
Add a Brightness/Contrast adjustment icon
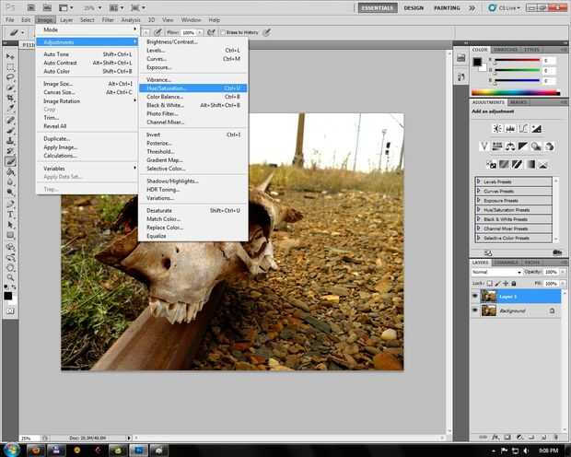(x=497, y=129)
